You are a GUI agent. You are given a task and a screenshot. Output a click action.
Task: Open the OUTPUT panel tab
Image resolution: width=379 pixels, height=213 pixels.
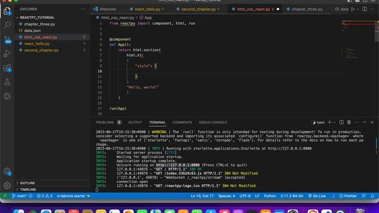pos(135,122)
